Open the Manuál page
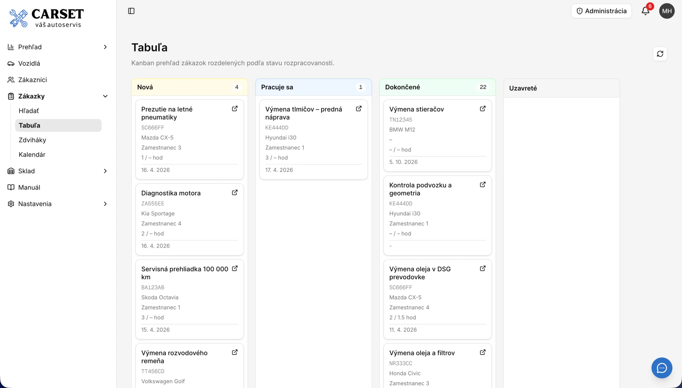 click(58, 188)
